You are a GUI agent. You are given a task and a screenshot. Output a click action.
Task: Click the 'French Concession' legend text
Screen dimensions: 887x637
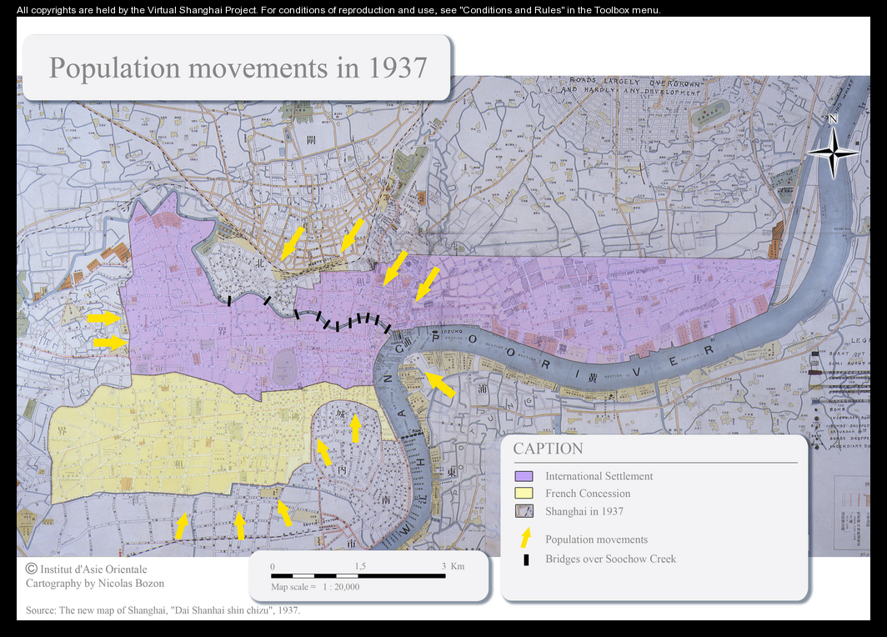point(588,494)
